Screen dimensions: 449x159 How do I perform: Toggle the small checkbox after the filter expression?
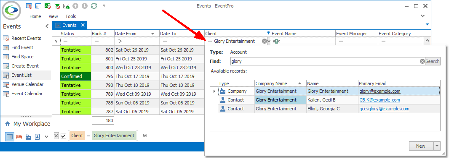coord(144,136)
